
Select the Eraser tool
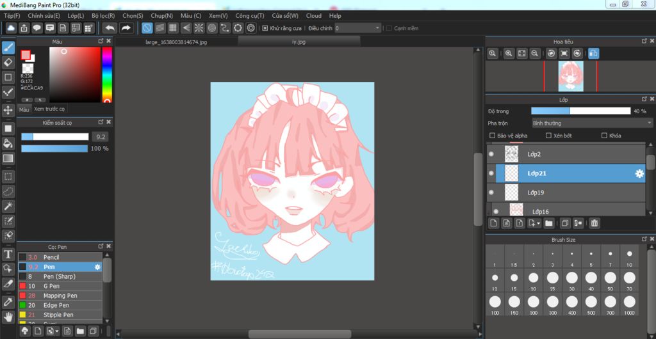pos(8,63)
